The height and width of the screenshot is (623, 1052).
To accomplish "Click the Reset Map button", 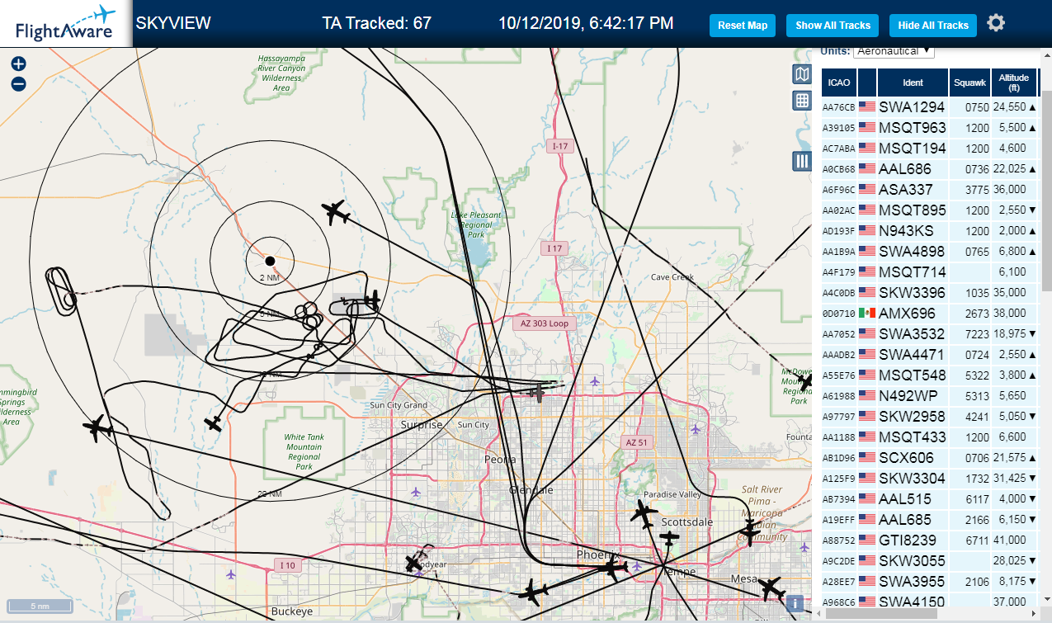I will click(x=743, y=26).
